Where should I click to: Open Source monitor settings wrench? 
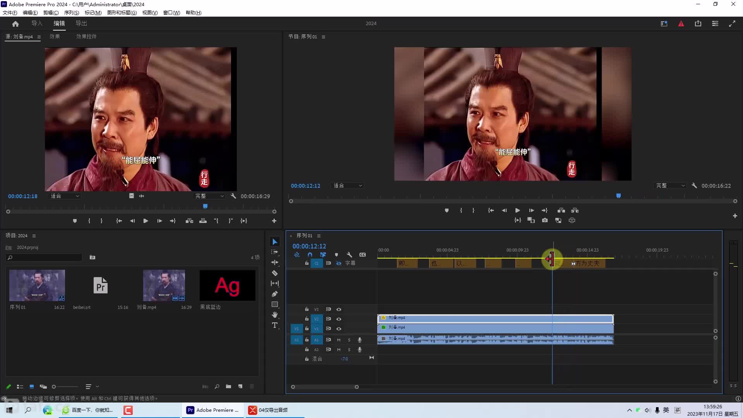pyautogui.click(x=233, y=196)
